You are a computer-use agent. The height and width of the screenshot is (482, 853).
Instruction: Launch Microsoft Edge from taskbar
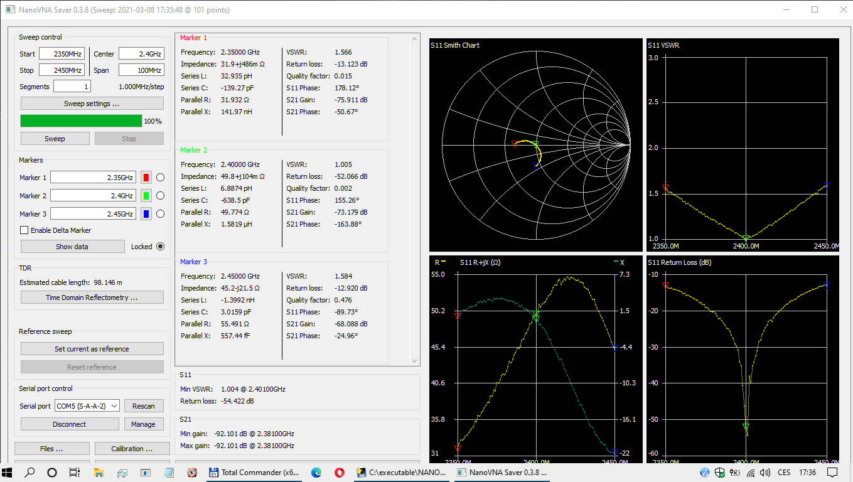click(316, 472)
